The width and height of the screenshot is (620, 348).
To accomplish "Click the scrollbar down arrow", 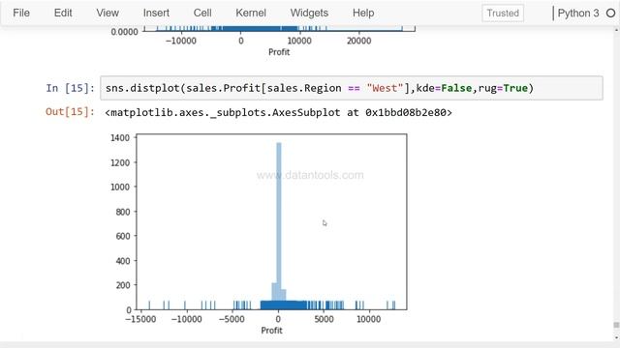I will [616, 337].
